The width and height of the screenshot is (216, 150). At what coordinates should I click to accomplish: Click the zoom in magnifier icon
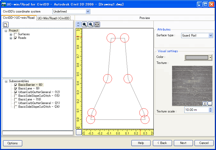tap(85, 25)
